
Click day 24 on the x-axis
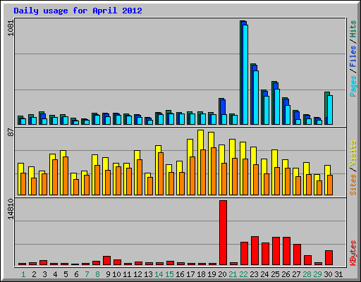click(264, 274)
